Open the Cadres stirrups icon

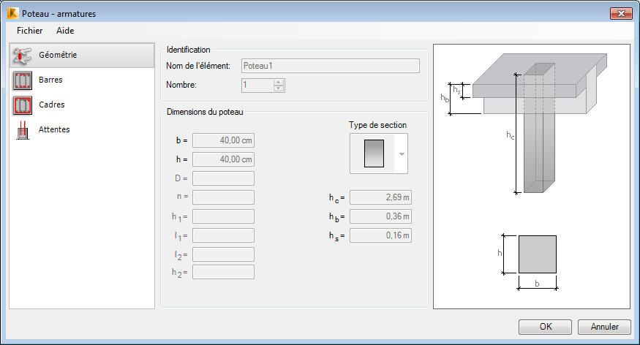pos(22,105)
